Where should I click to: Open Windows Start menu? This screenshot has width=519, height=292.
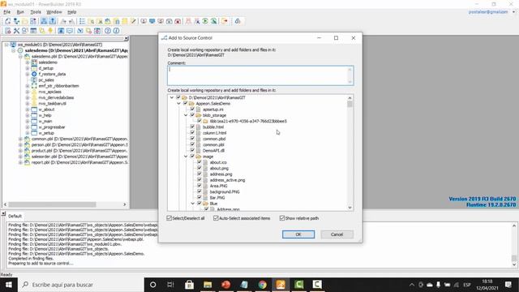tap(9, 285)
